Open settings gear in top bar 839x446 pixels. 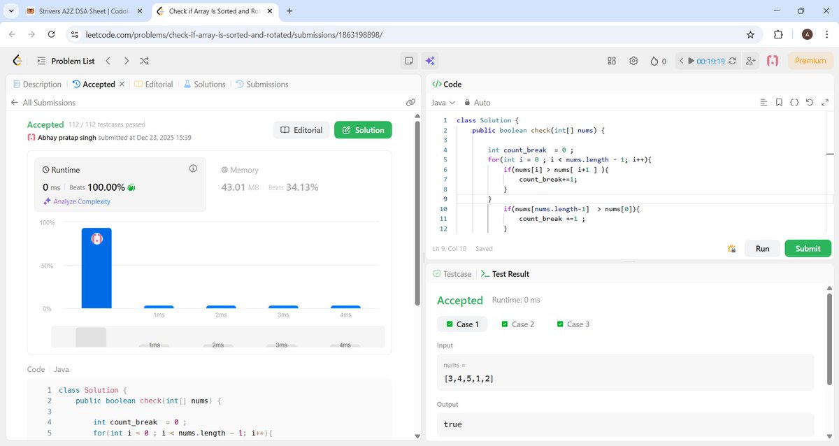tap(633, 61)
